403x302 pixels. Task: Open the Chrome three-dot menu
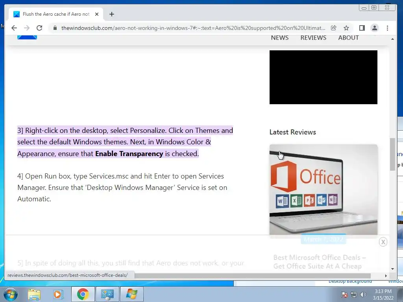[x=387, y=28]
